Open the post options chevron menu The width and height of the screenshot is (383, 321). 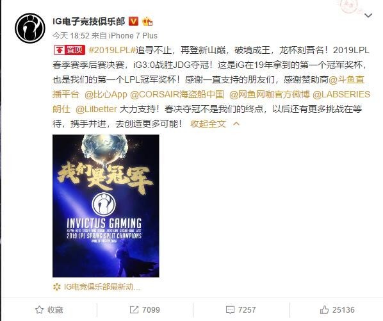[x=368, y=15]
